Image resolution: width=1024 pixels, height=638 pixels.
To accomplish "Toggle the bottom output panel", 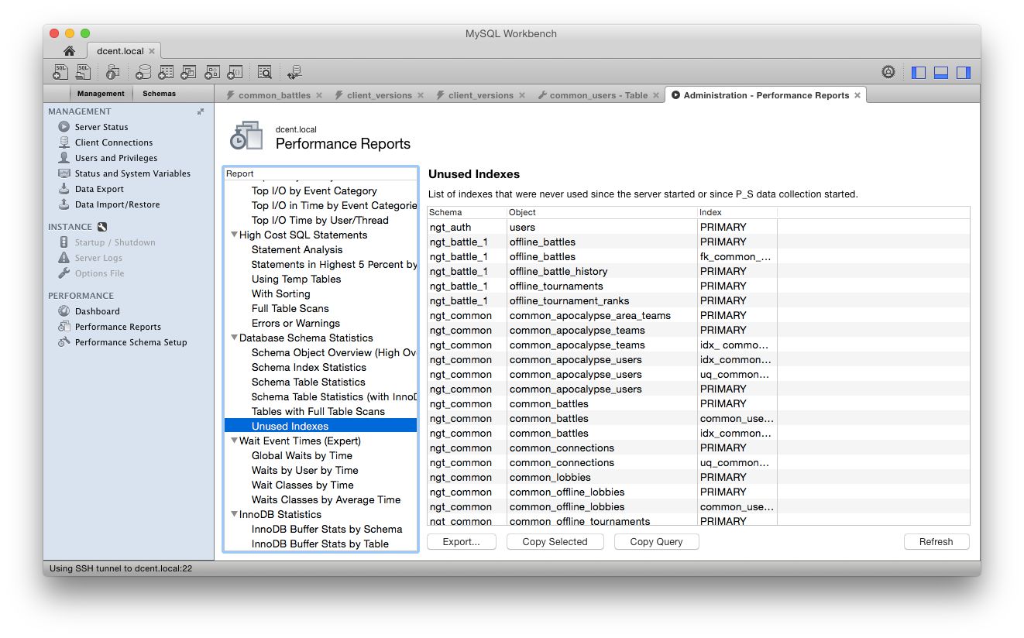I will [941, 72].
